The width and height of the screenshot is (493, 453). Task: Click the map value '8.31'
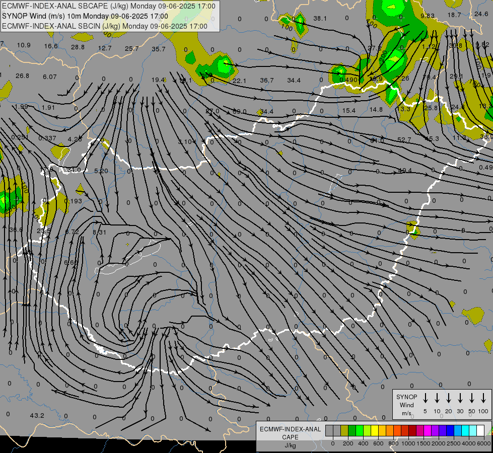pyautogui.click(x=99, y=232)
